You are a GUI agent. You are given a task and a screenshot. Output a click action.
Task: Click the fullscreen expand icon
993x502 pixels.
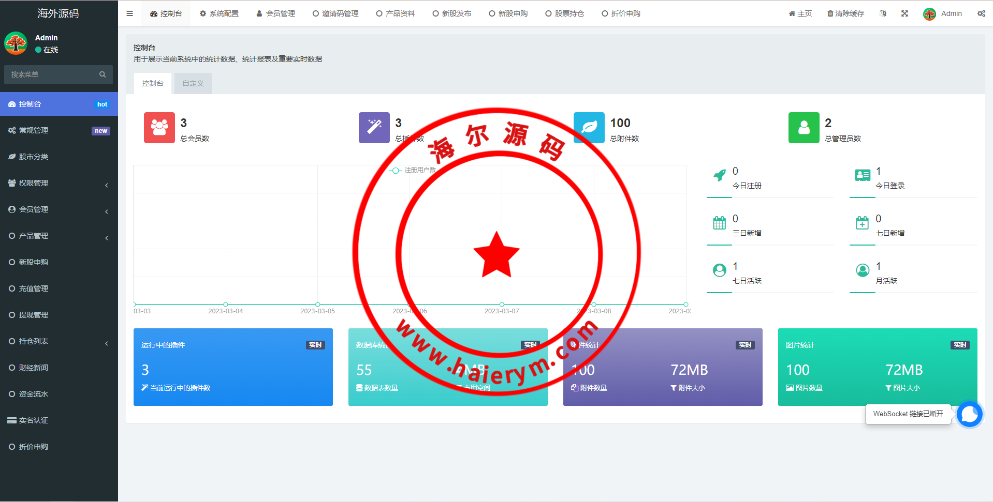[904, 13]
